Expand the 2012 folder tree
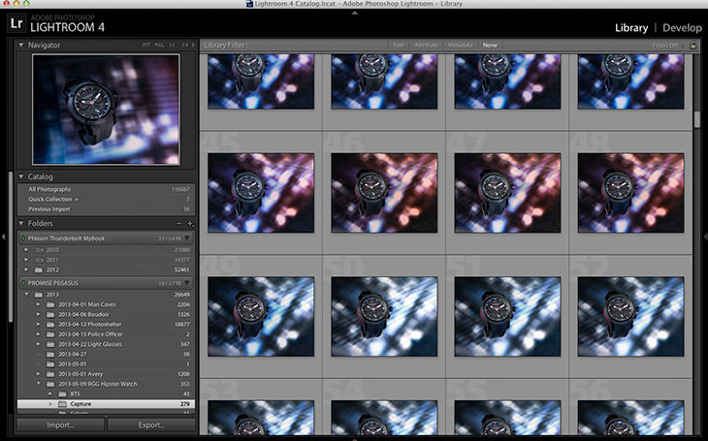 tap(26, 269)
